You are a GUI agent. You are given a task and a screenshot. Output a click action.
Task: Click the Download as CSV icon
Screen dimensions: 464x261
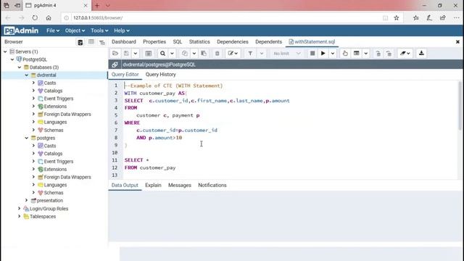pos(421,54)
